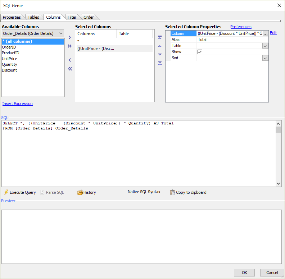Remove selected column with single left arrow
The height and width of the screenshot is (279, 285).
coord(70,60)
